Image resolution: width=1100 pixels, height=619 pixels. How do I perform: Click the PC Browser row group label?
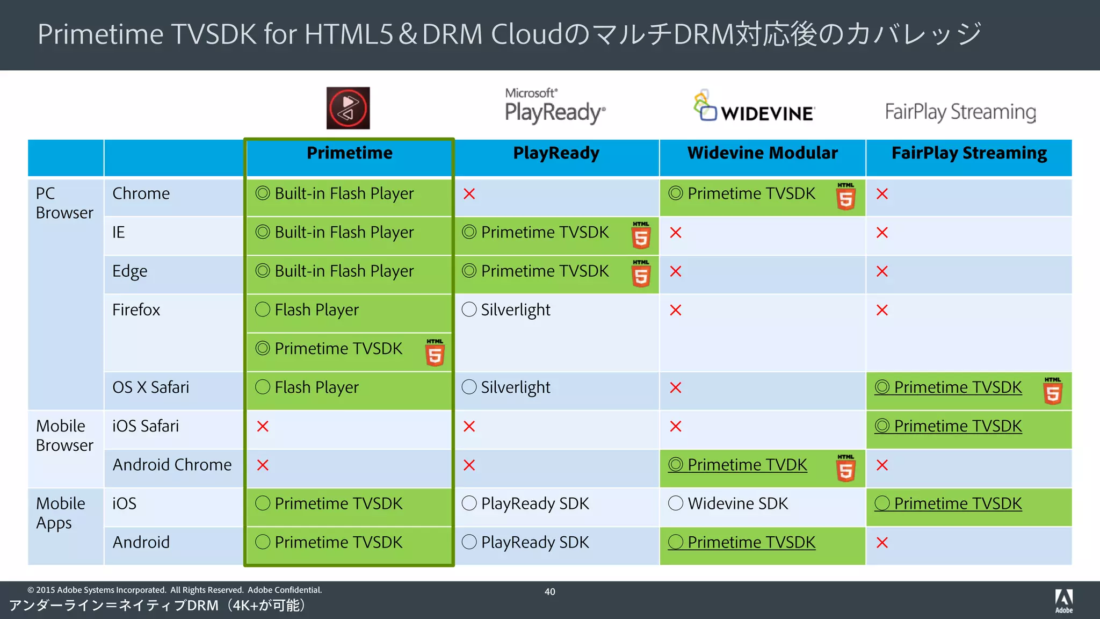pyautogui.click(x=64, y=203)
